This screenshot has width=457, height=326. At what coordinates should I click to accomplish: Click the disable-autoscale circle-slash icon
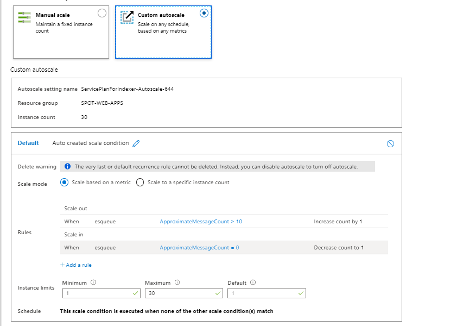(390, 142)
